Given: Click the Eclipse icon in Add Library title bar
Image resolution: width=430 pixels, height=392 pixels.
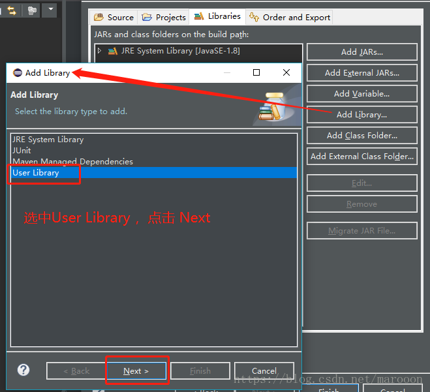Looking at the screenshot, I should pyautogui.click(x=18, y=72).
